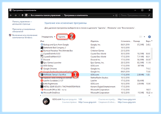Expand the view options dropdown arrow
The image size is (161, 114).
coord(144,37)
